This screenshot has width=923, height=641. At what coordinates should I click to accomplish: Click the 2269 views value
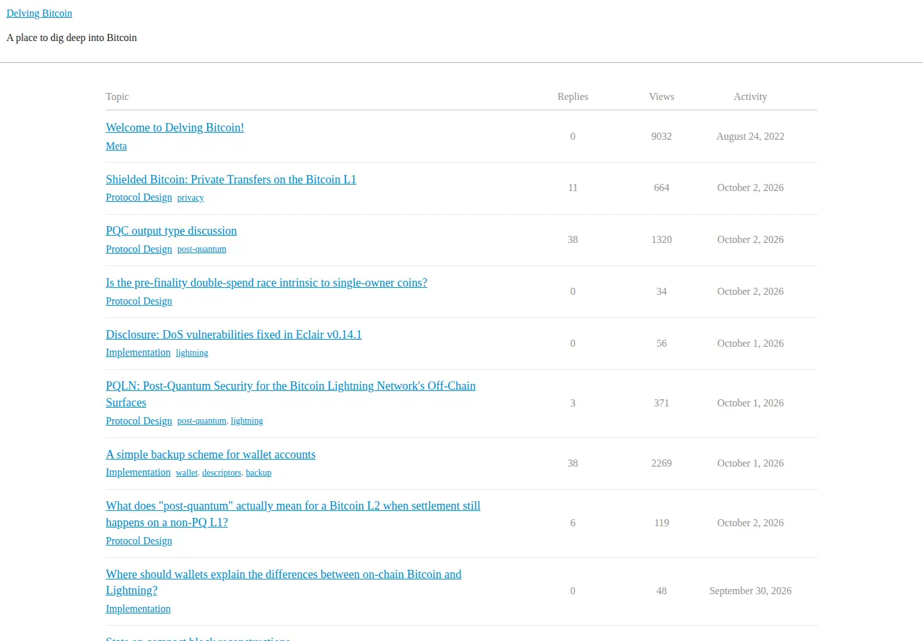tap(661, 463)
